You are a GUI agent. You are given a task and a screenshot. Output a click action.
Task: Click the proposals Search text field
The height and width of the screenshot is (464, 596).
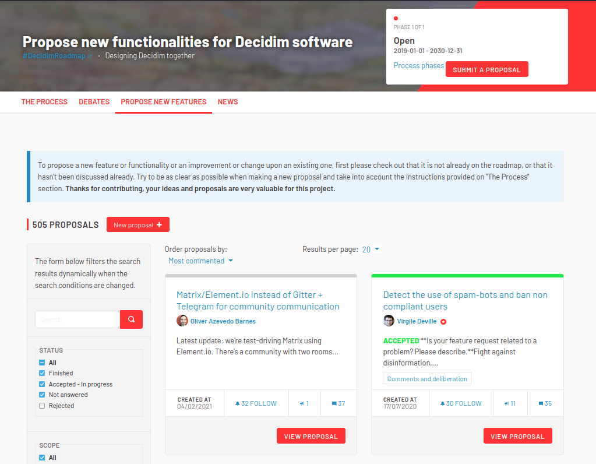point(77,319)
